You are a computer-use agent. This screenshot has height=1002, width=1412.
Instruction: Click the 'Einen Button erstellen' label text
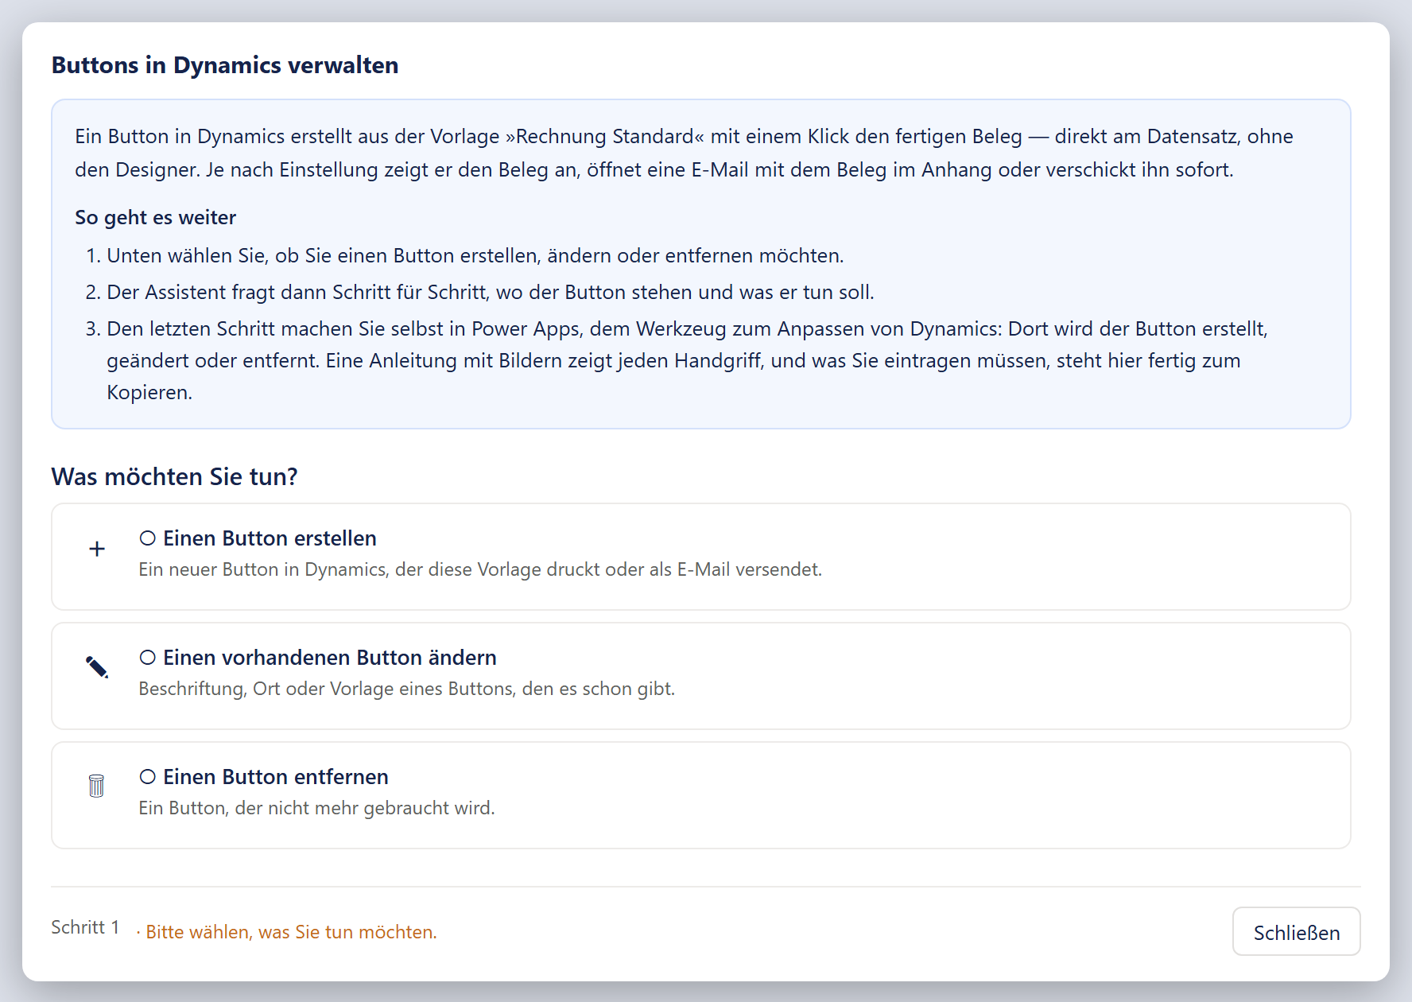(x=270, y=538)
